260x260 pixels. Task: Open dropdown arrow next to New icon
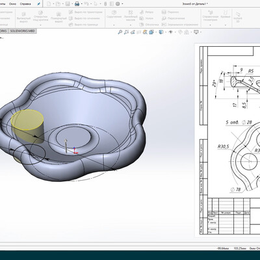[x=53, y=4]
